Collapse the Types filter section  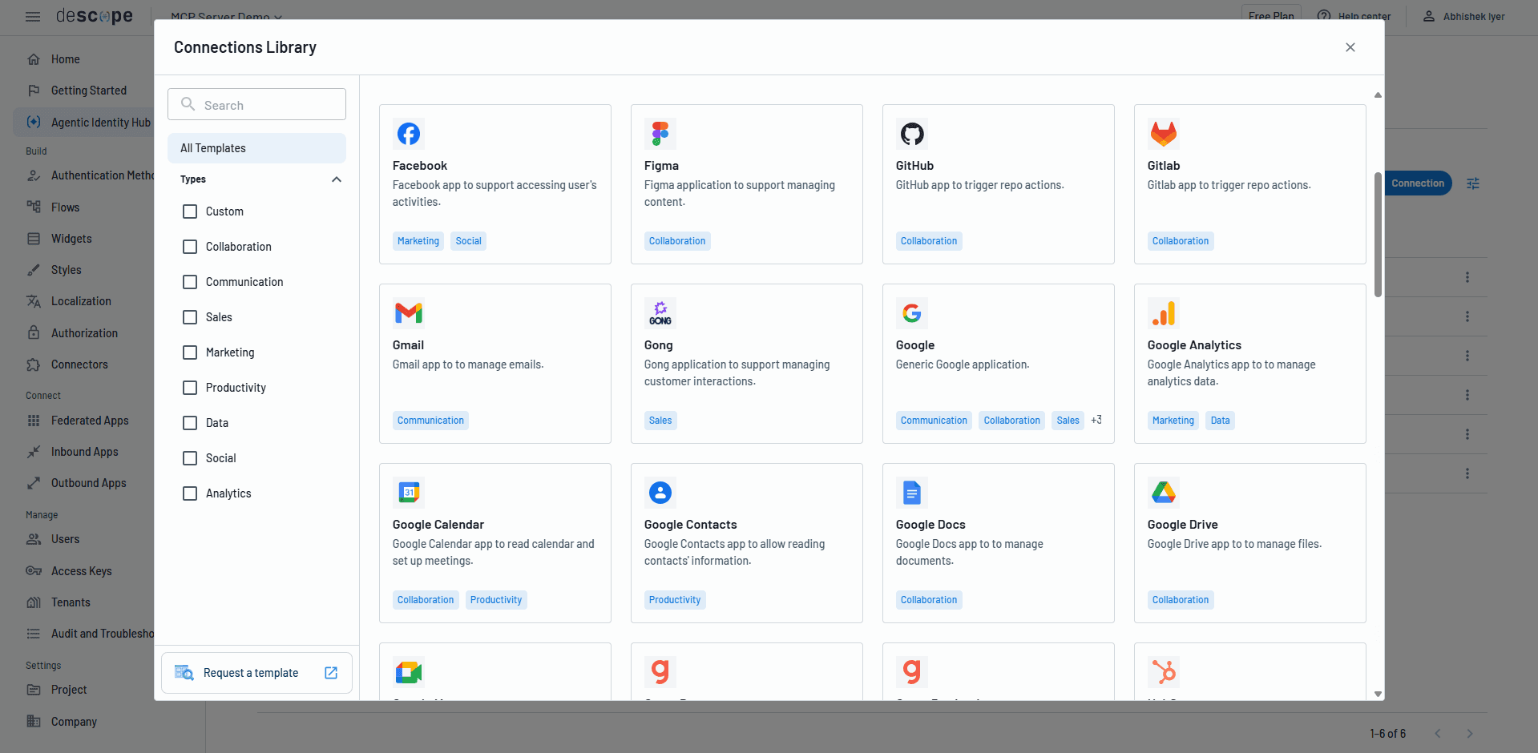(x=337, y=179)
